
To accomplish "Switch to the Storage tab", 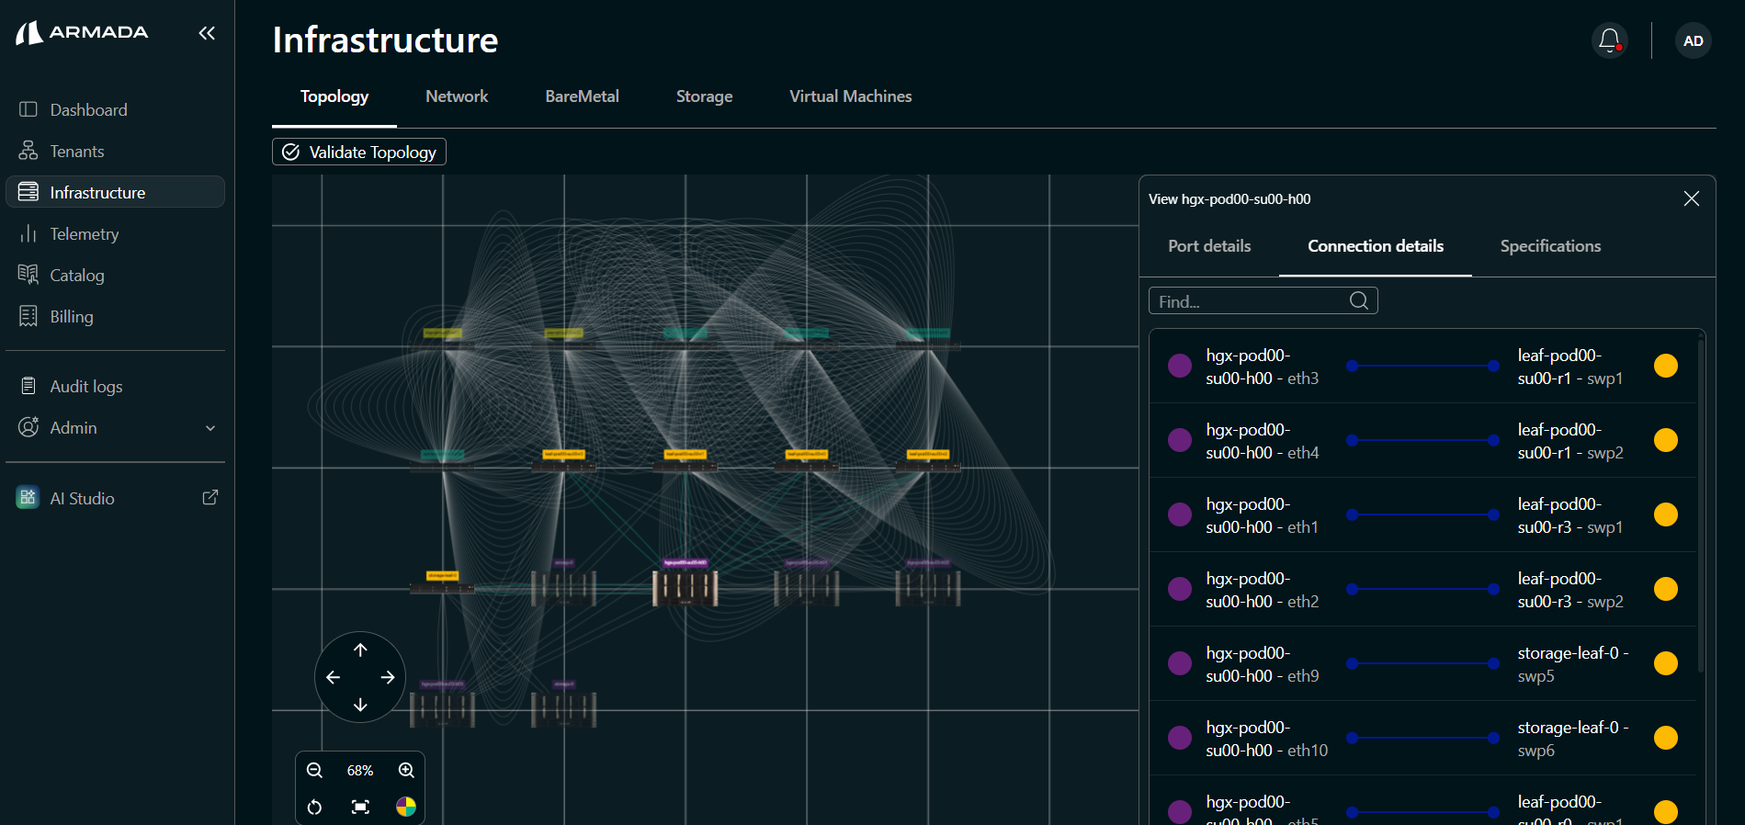I will click(704, 96).
